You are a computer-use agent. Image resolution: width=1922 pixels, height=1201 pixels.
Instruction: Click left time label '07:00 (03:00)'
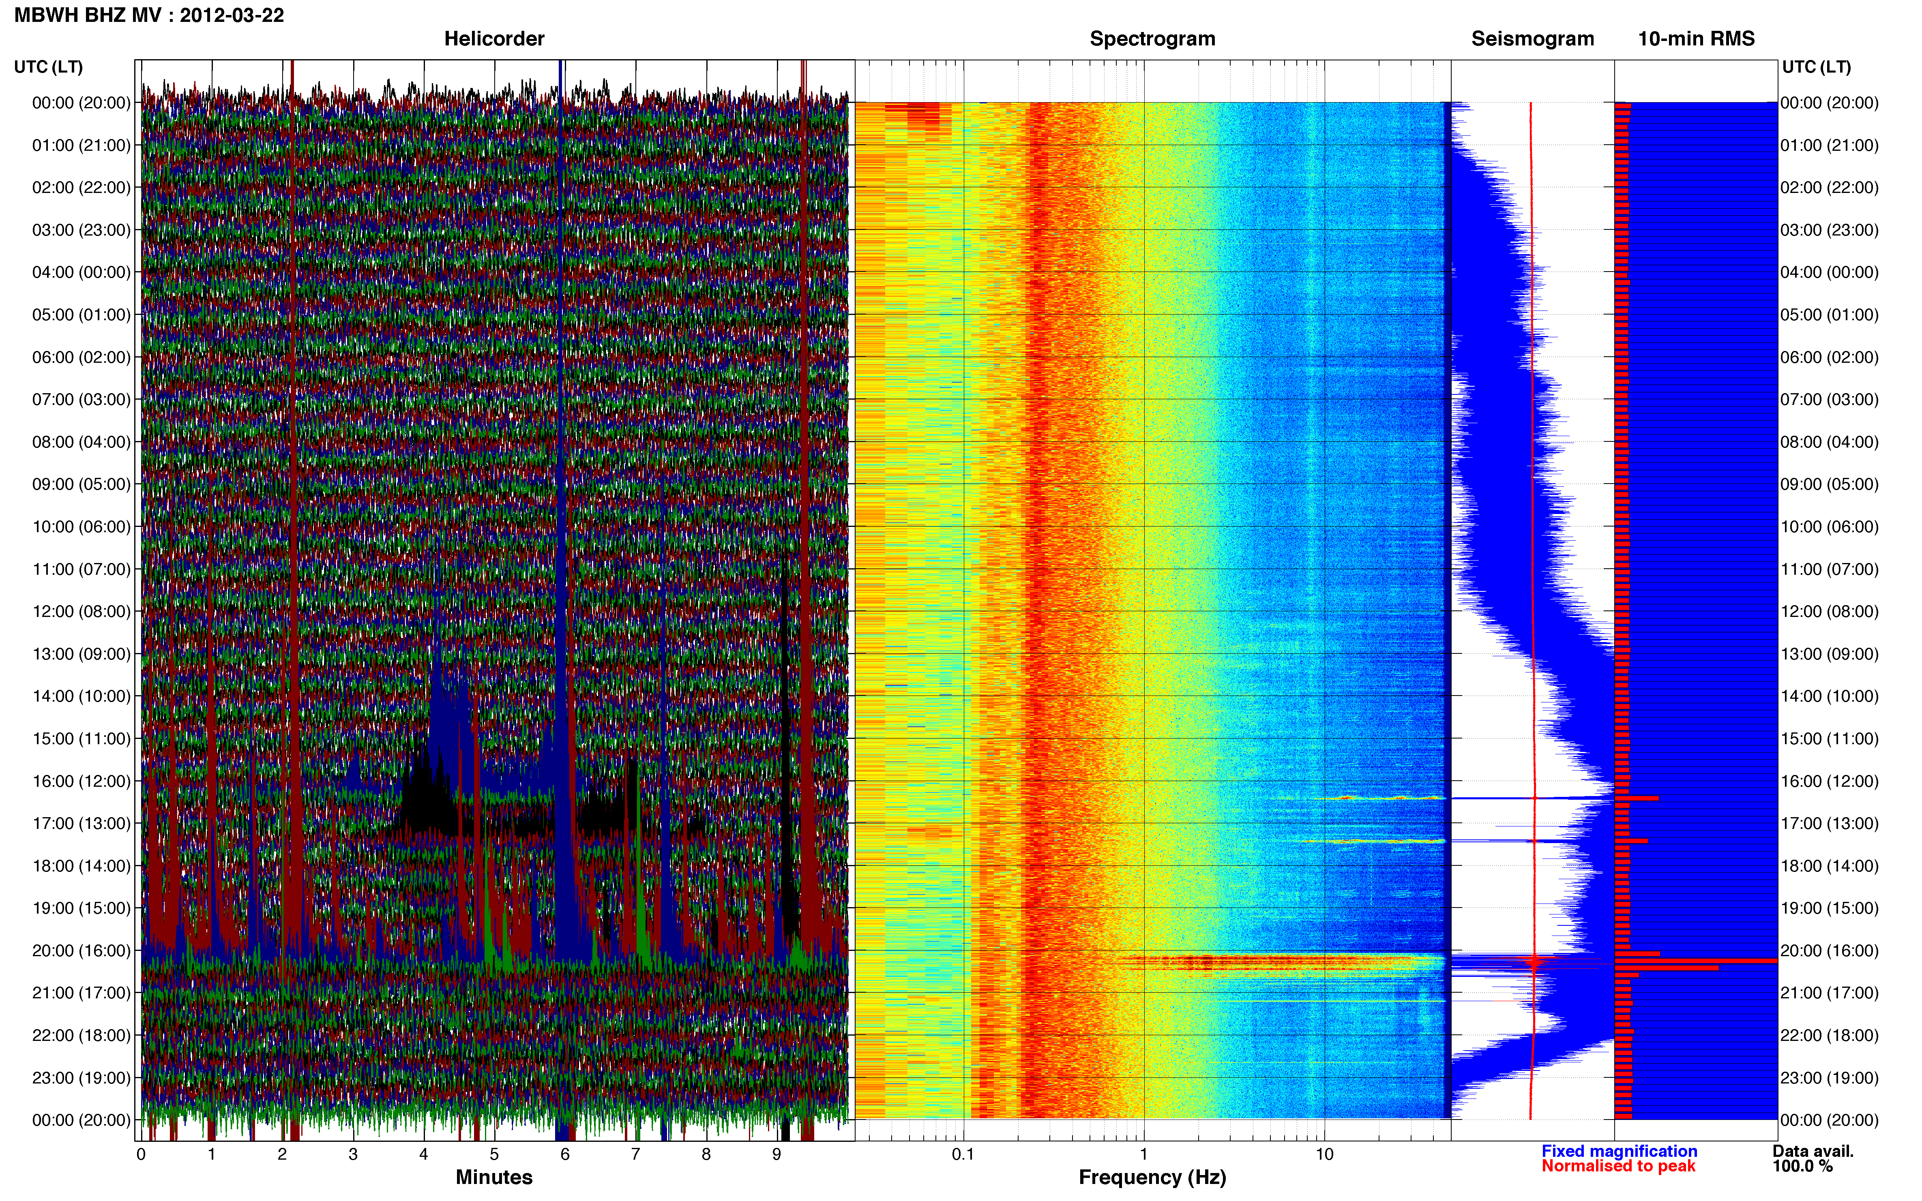(81, 400)
